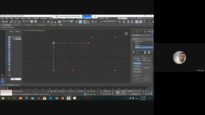Open Firefox from the Windows taskbar
Image resolution: width=205 pixels, height=115 pixels.
[x=62, y=98]
